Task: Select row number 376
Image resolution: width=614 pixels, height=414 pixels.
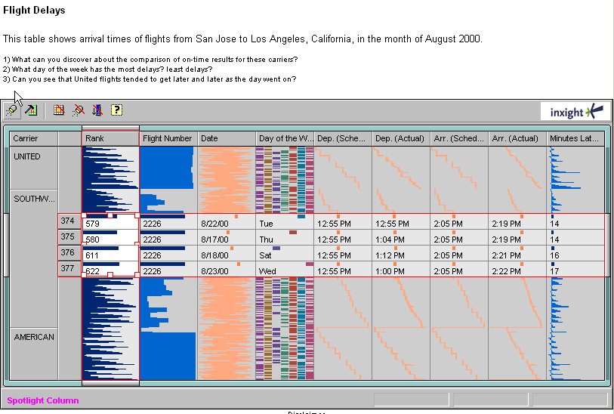Action: tap(68, 252)
